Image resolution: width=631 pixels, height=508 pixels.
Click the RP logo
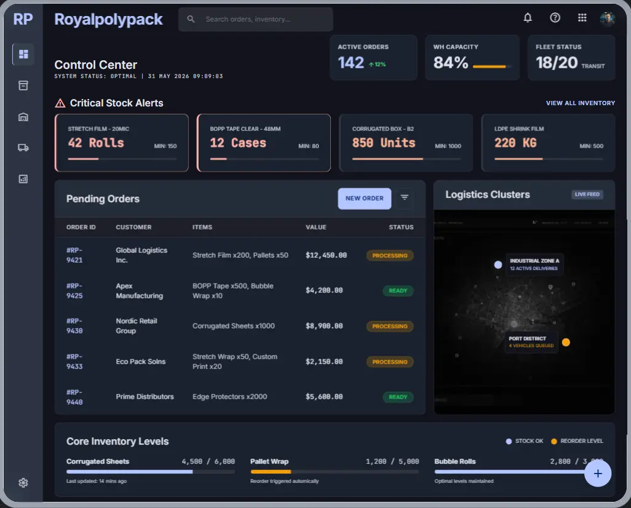tap(23, 19)
